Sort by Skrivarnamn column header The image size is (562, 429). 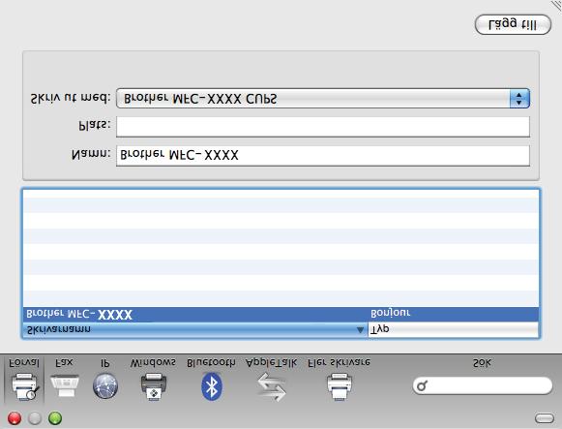(195, 329)
